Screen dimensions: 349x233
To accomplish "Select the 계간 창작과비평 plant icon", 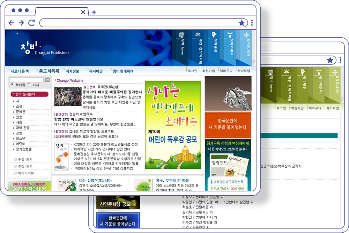I will [x=198, y=34].
